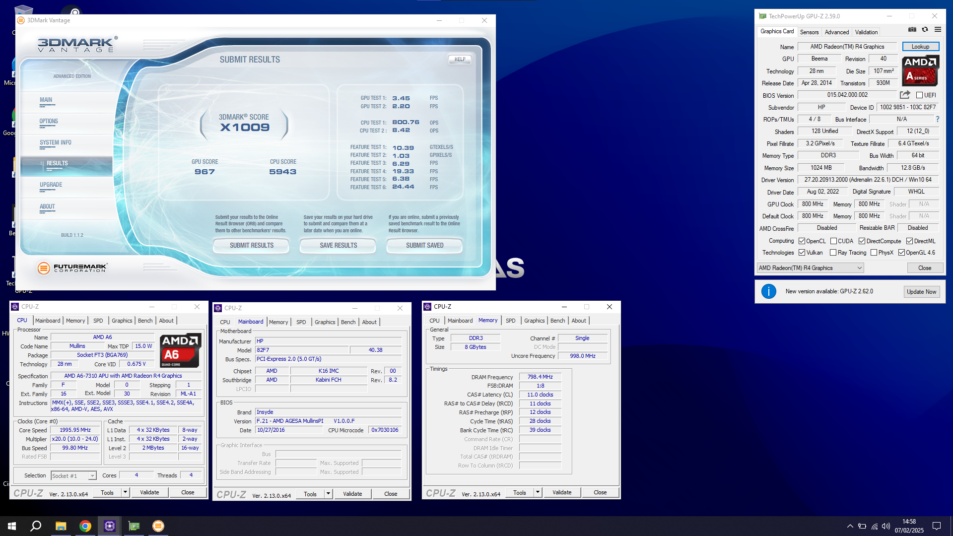Open Windows Search from taskbar
The height and width of the screenshot is (536, 953).
click(36, 526)
